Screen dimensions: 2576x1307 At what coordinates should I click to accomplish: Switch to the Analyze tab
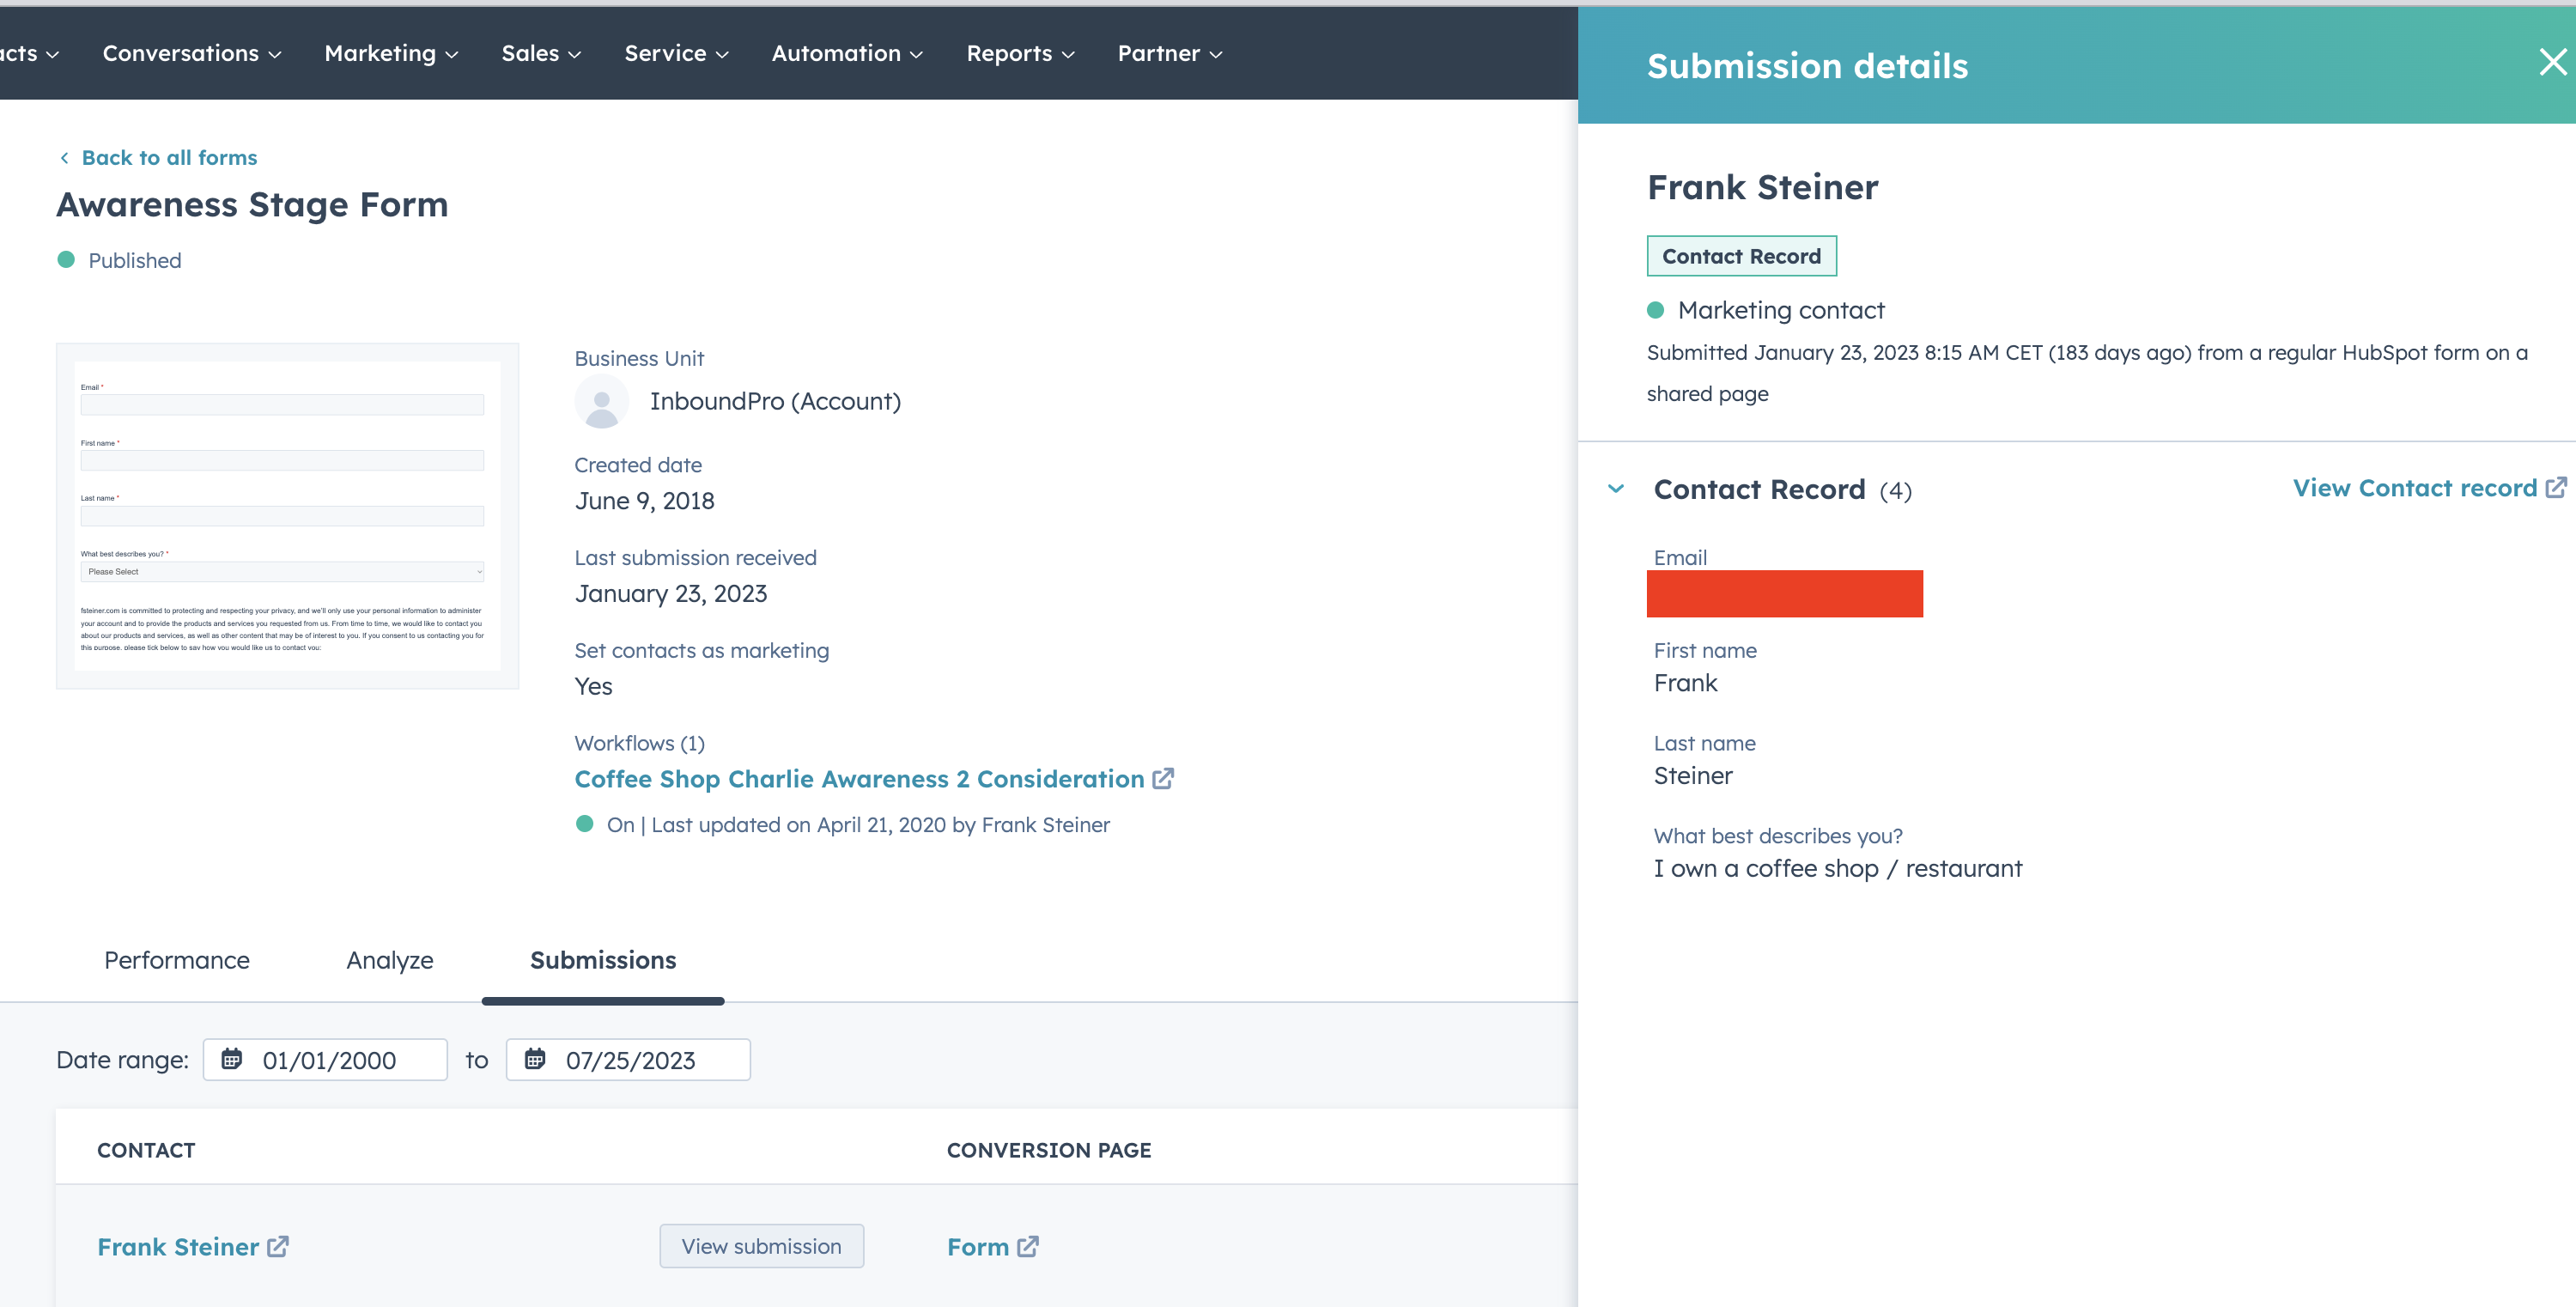(x=389, y=960)
